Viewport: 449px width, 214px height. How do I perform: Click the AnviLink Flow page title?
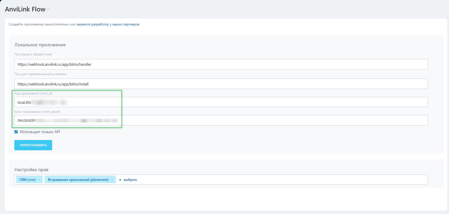pos(25,9)
